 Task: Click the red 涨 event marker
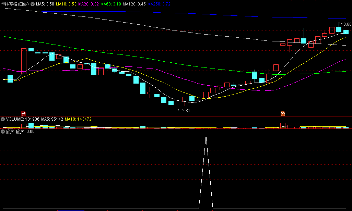(x=23, y=113)
